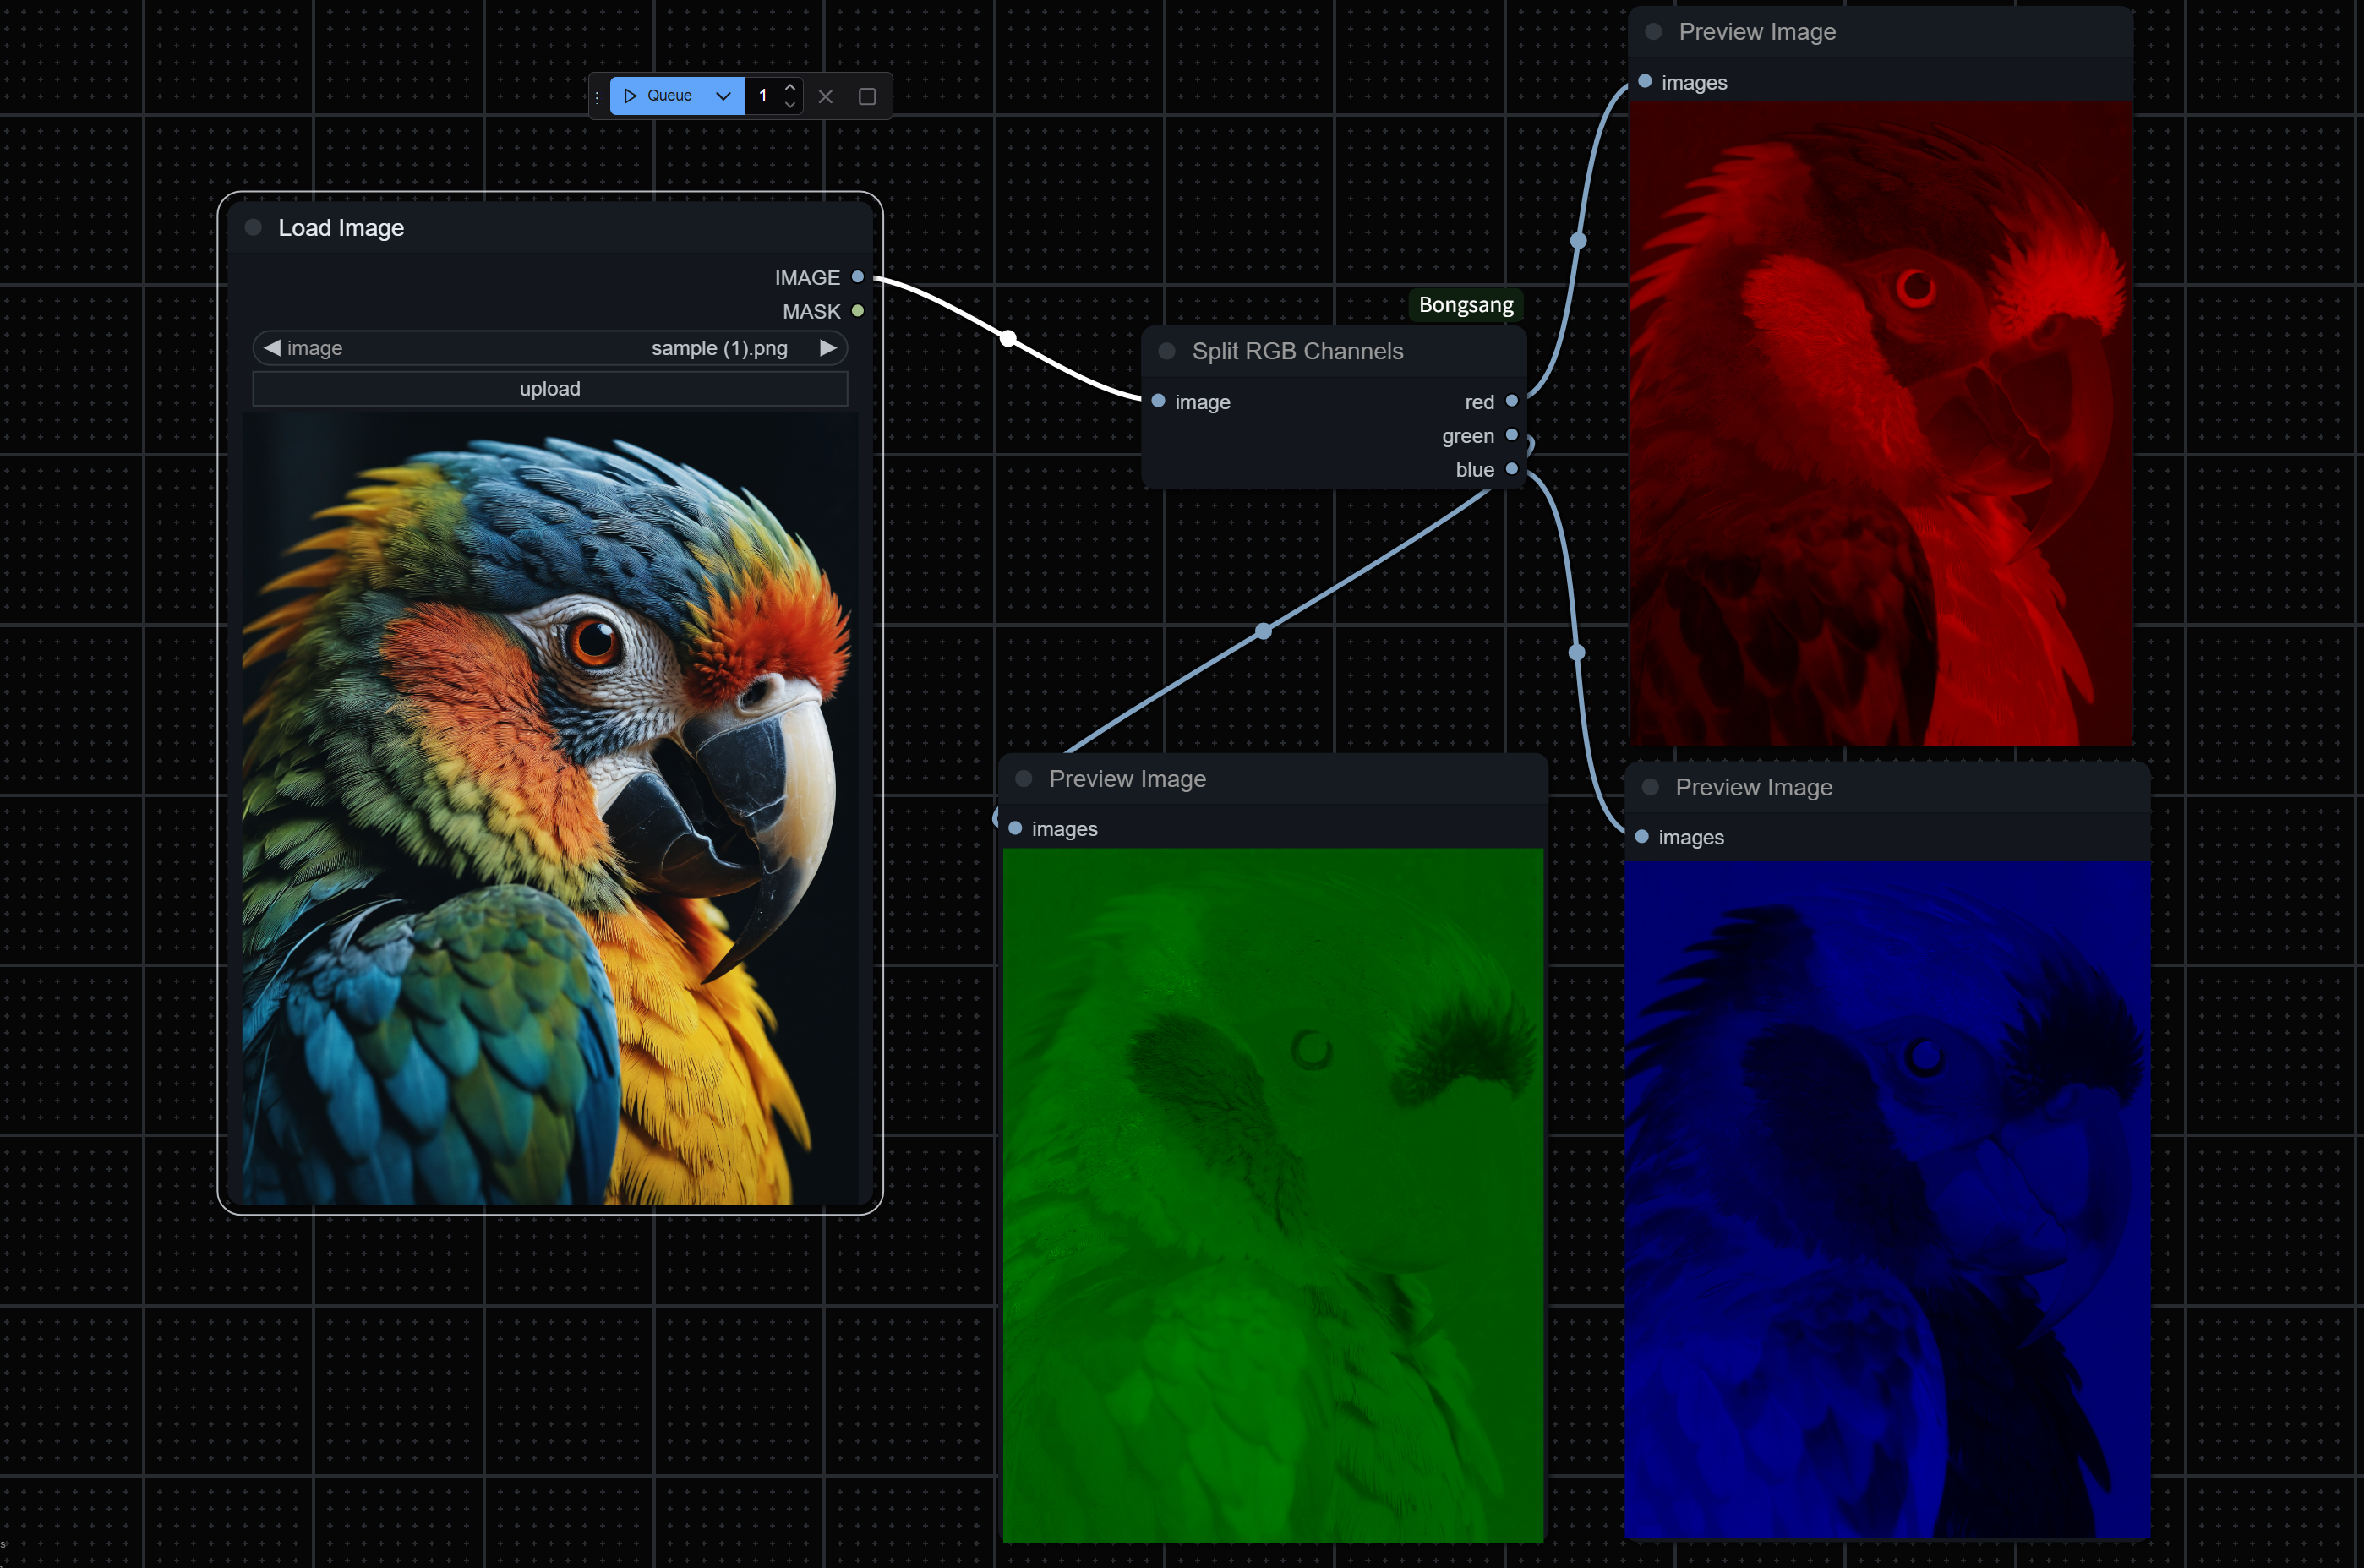Click the Bongsang node badge
This screenshot has width=2364, height=1568.
[1466, 305]
